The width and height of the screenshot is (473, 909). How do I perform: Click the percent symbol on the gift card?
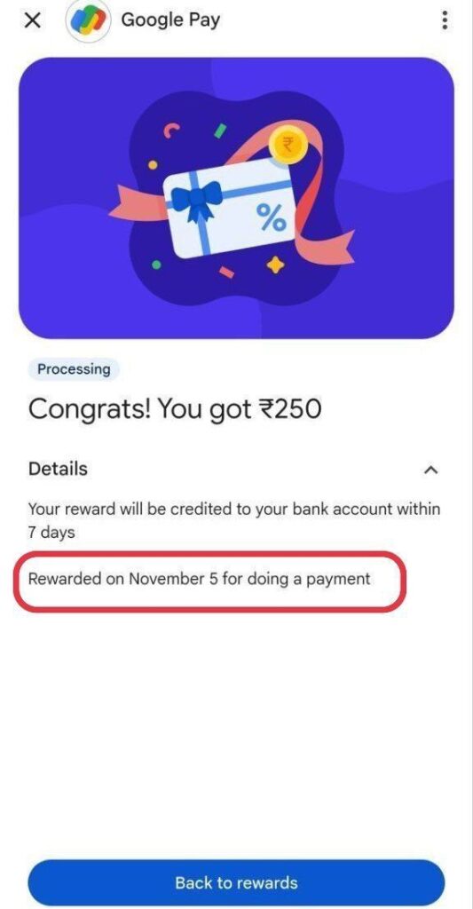pyautogui.click(x=271, y=218)
